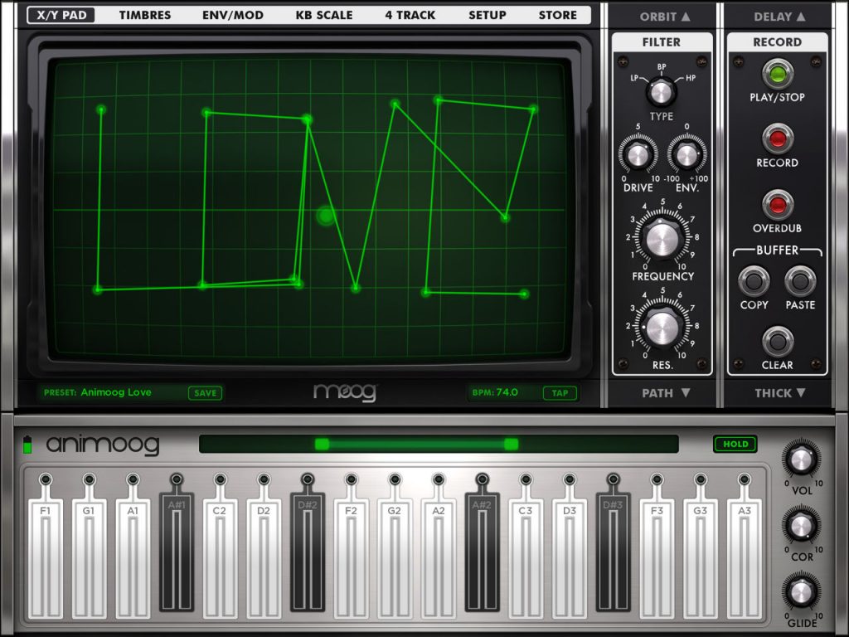Expand the THICK panel
The width and height of the screenshot is (849, 637).
point(780,392)
